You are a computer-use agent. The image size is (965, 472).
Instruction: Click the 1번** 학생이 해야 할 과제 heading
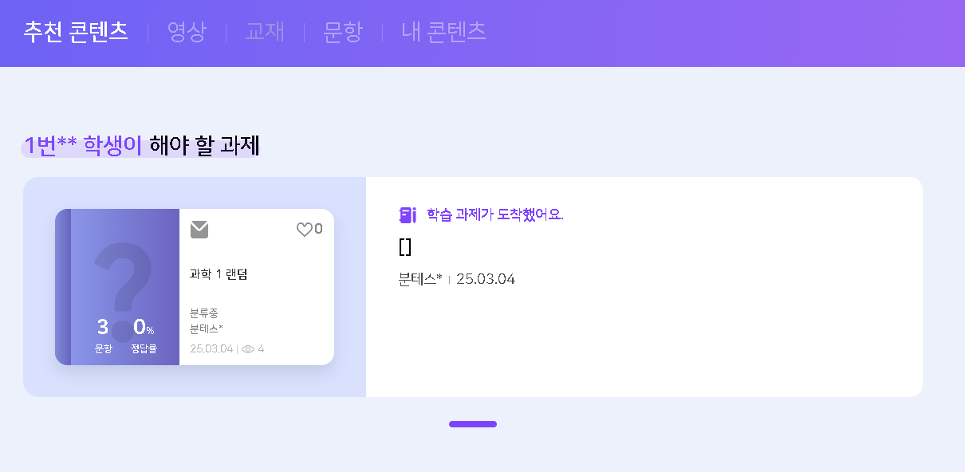click(x=142, y=146)
